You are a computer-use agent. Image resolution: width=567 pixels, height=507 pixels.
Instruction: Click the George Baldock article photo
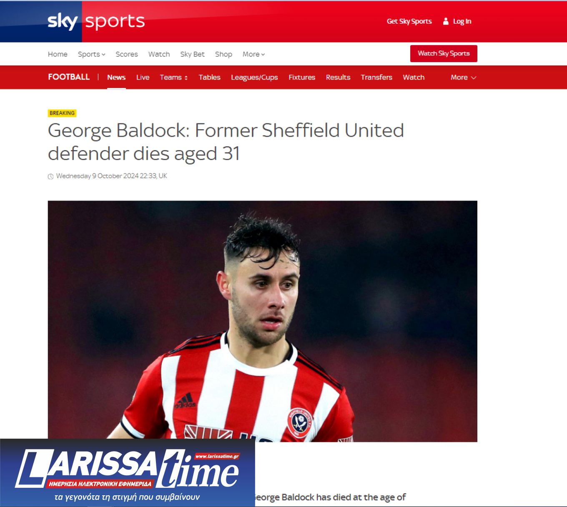point(263,321)
